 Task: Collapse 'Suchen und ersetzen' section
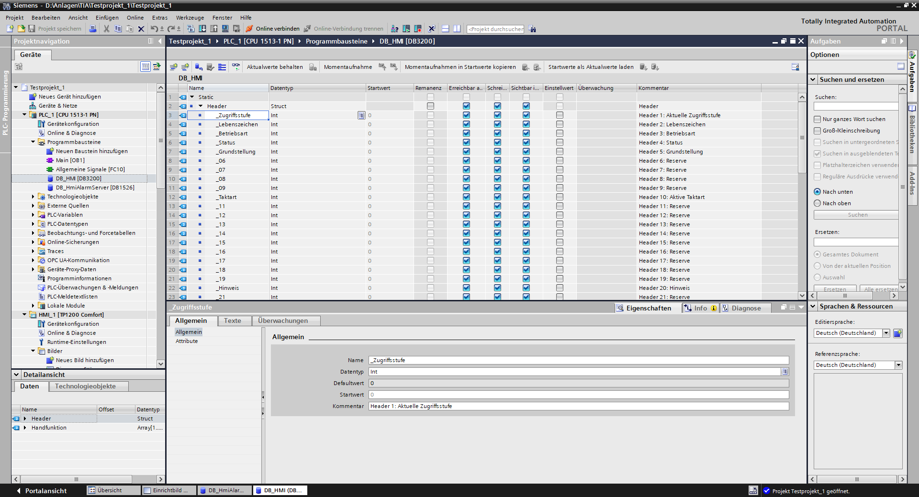pyautogui.click(x=813, y=79)
